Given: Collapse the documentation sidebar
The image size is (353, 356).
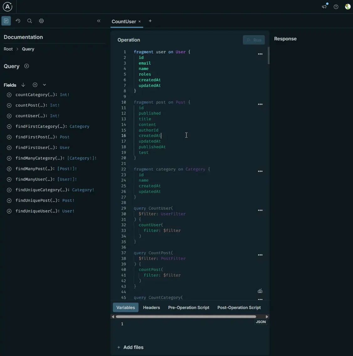Looking at the screenshot, I should [x=99, y=21].
